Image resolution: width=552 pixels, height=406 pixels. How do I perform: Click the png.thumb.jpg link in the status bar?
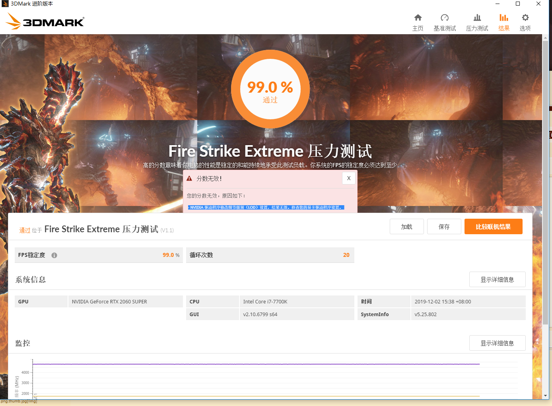(x=18, y=401)
